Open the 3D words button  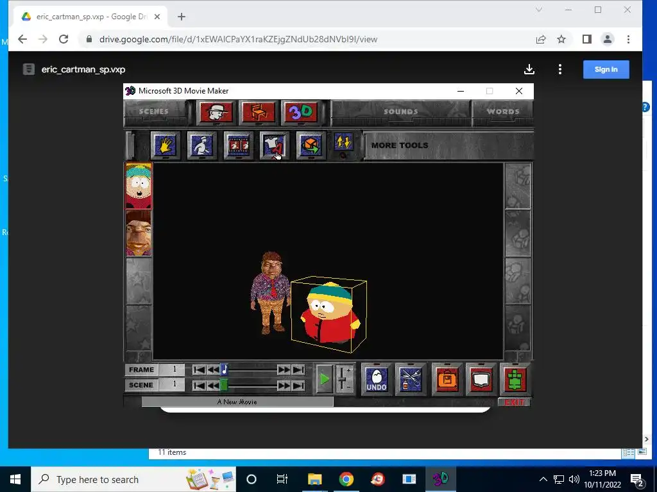coord(301,111)
